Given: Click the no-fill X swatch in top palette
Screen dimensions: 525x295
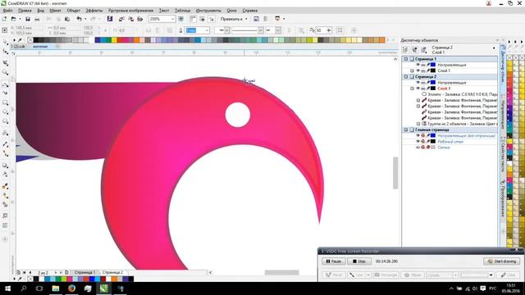Looking at the screenshot, I should [x=30, y=40].
